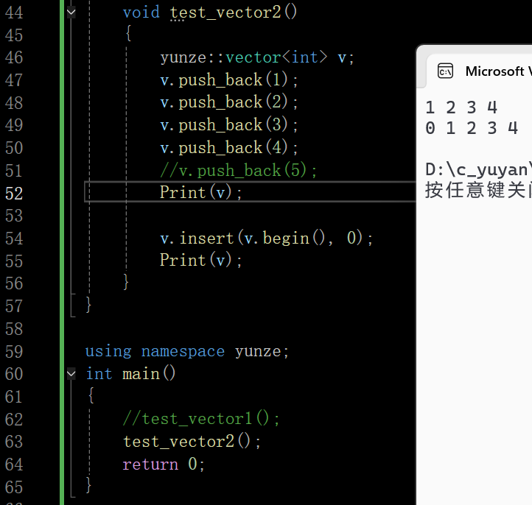Click the v.push_back(3) statement

(229, 125)
